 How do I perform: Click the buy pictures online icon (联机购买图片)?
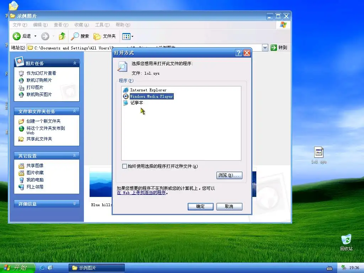(x=21, y=95)
